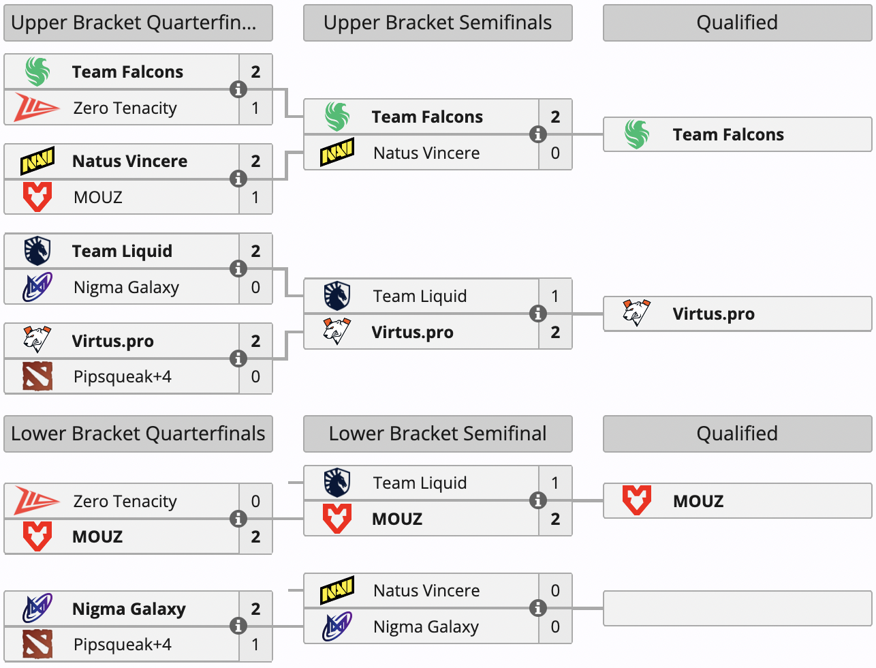This screenshot has width=876, height=668.
Task: Click info icon for Natus Vincere vs Nigma Galaxy
Action: pos(537,608)
